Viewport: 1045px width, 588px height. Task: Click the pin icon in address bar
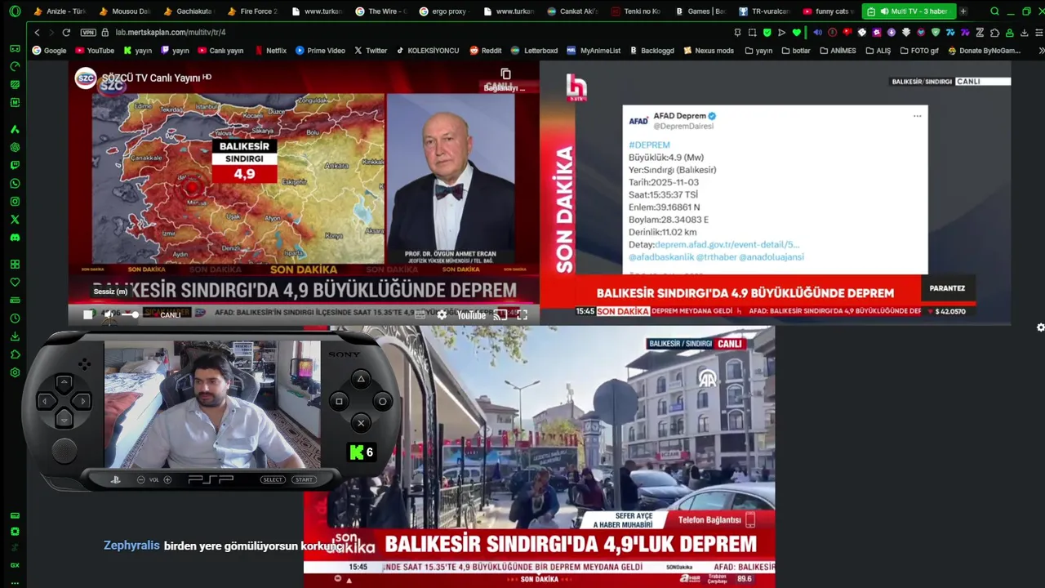737,33
